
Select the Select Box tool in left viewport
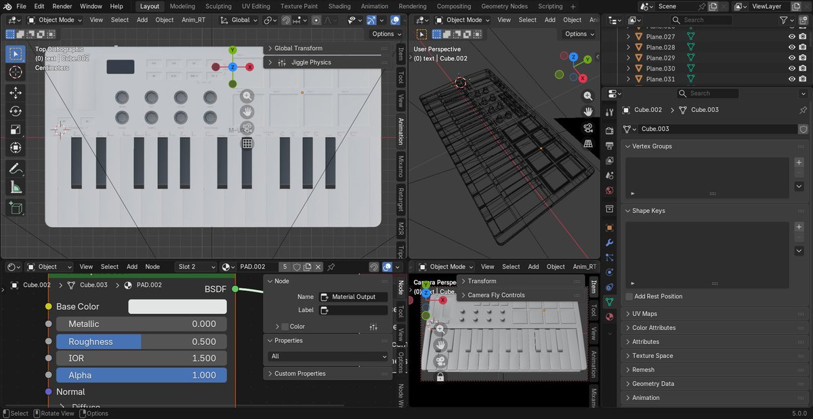(16, 54)
